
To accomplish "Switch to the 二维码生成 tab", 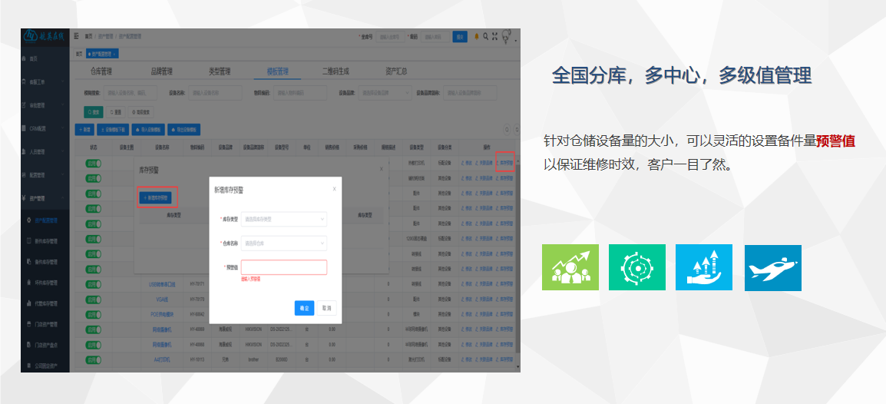I will pos(336,71).
